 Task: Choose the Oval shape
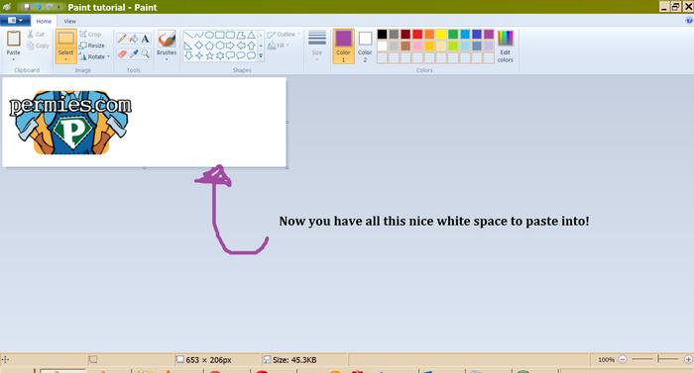[x=209, y=35]
